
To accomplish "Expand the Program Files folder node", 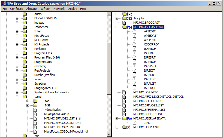I will (17, 53).
